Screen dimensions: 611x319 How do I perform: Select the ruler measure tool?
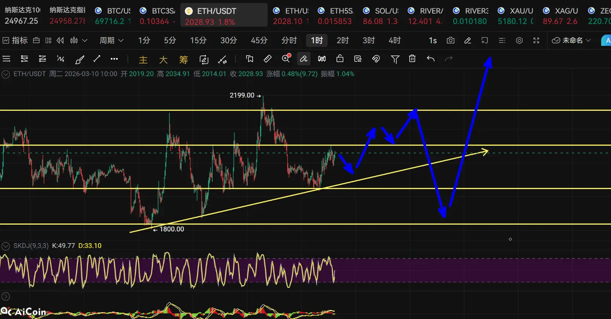point(267,59)
